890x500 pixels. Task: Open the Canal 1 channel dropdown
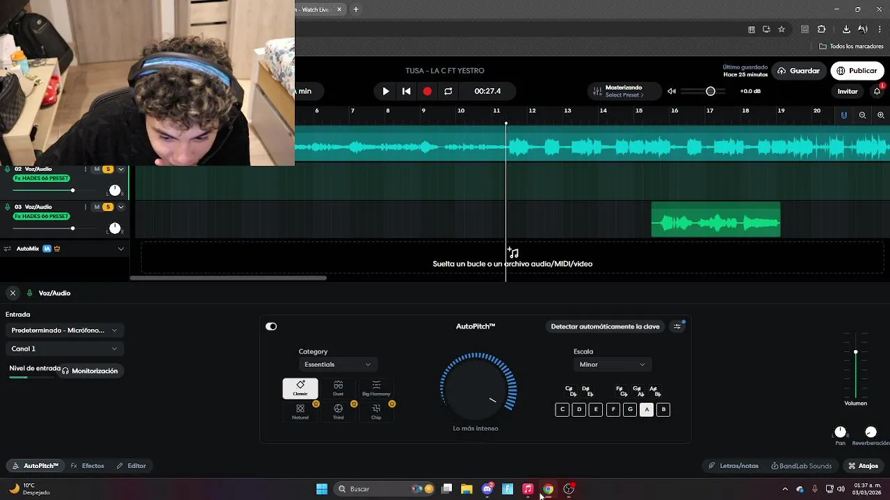64,349
